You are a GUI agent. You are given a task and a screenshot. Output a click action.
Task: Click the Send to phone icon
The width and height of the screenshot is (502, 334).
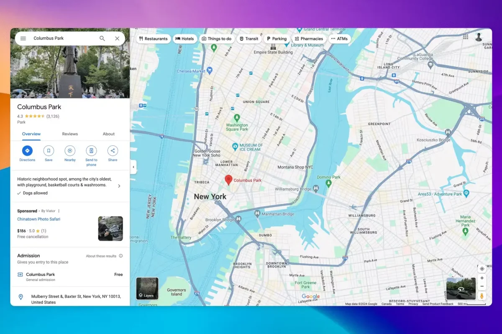[x=91, y=151]
